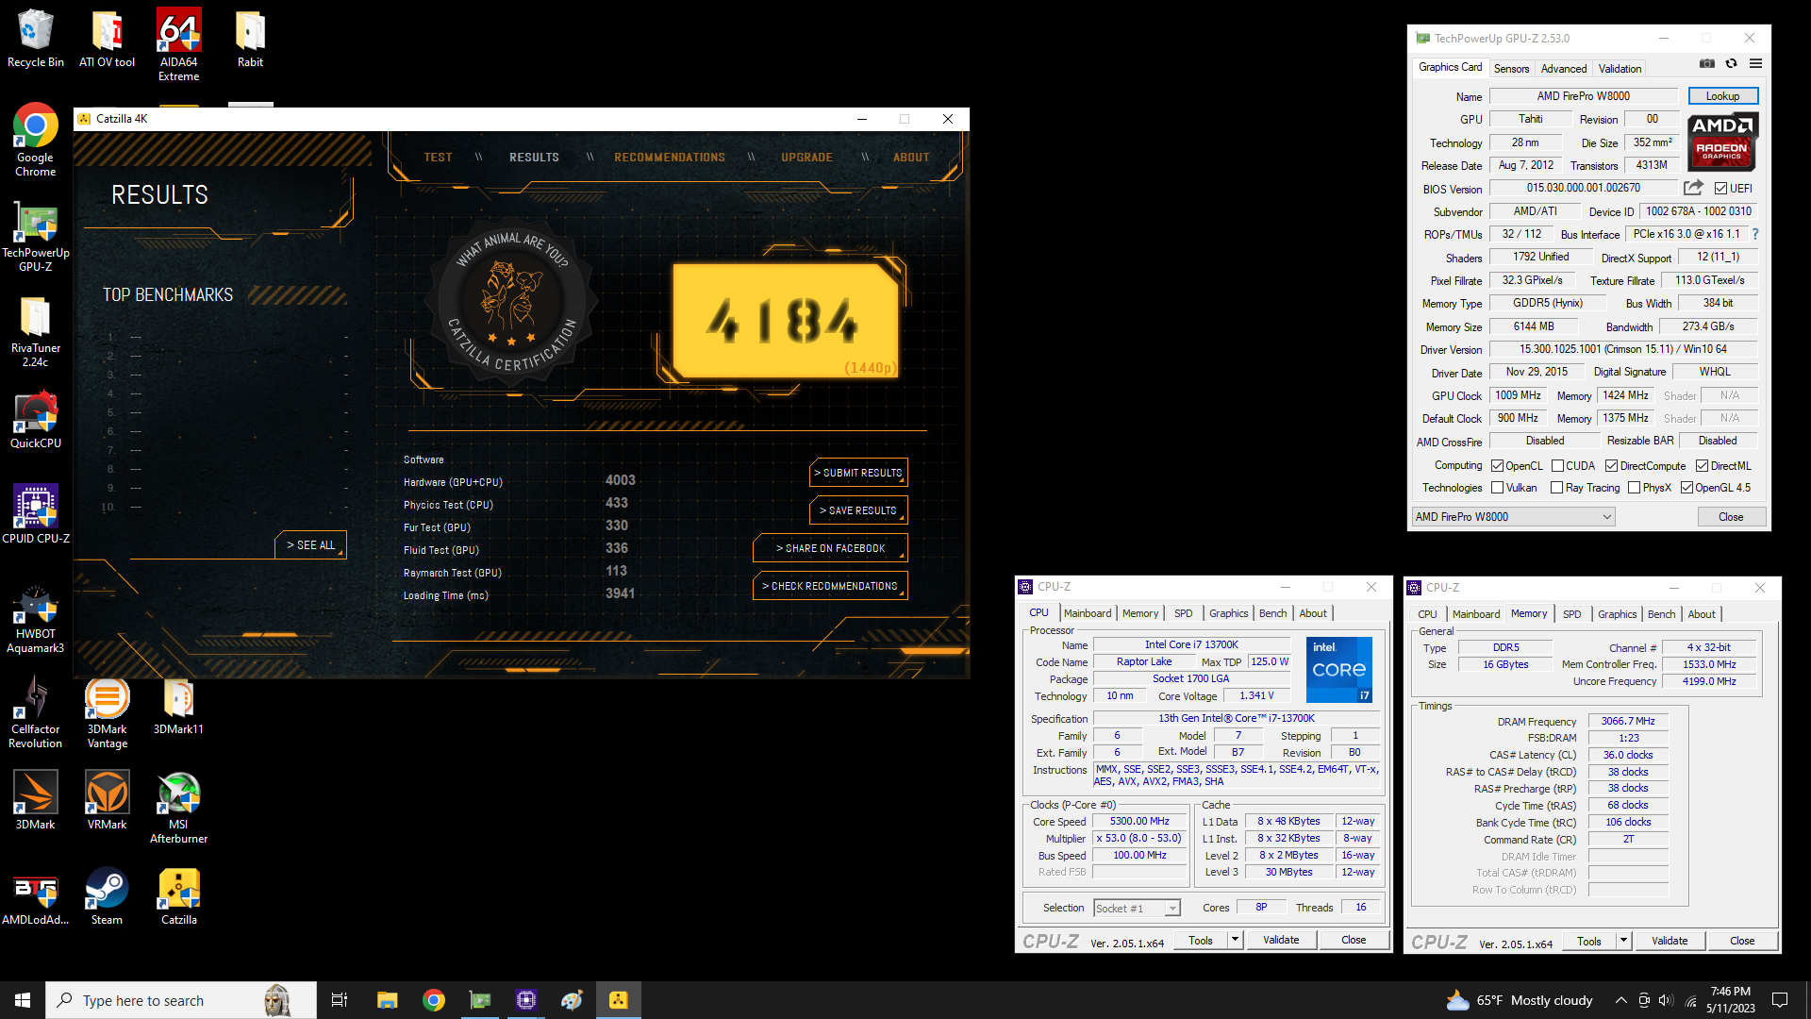Open the TechPowerUp GPU-Z desktop icon
The image size is (1811, 1019).
coord(36,237)
